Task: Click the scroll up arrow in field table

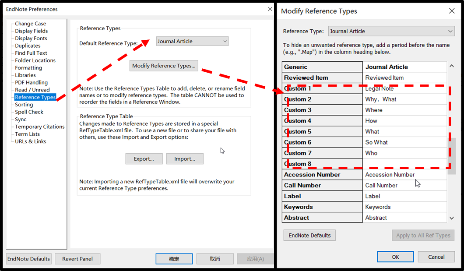Action: (x=452, y=66)
